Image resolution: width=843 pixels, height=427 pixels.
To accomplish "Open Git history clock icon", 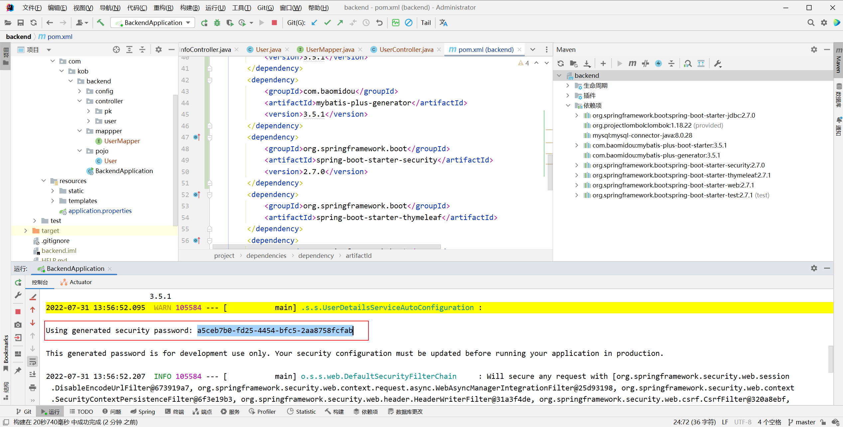I will pyautogui.click(x=366, y=23).
